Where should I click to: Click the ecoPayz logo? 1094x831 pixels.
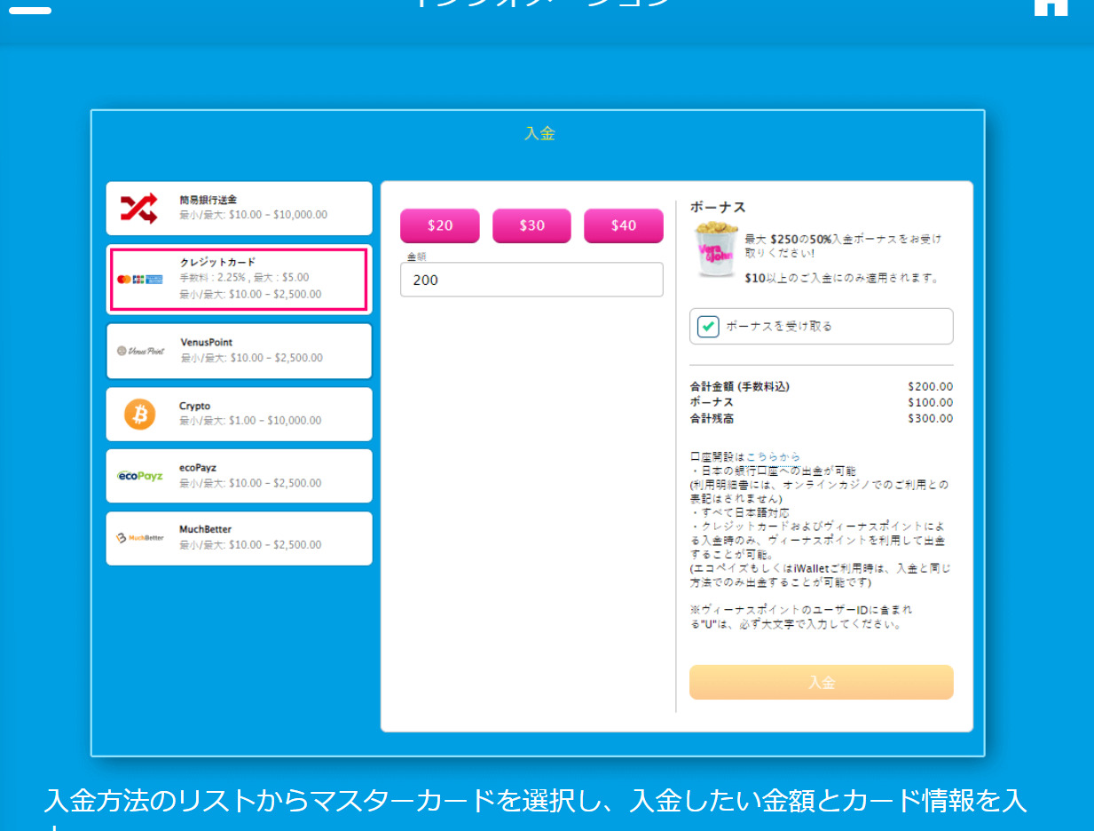(140, 476)
